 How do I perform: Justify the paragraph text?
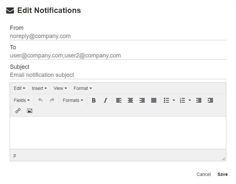pyautogui.click(x=154, y=101)
